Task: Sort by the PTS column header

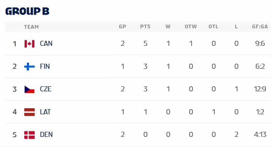Action: click(x=145, y=27)
